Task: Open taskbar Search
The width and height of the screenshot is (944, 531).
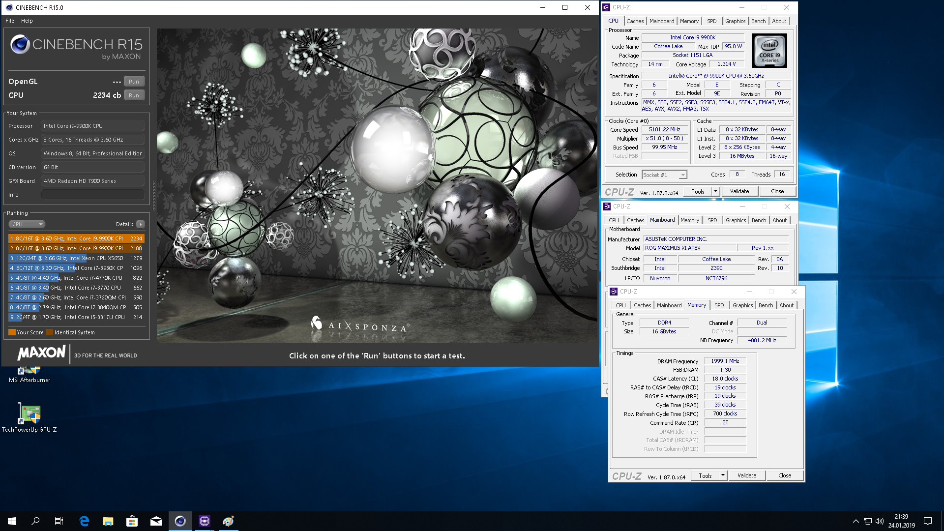Action: pyautogui.click(x=35, y=521)
